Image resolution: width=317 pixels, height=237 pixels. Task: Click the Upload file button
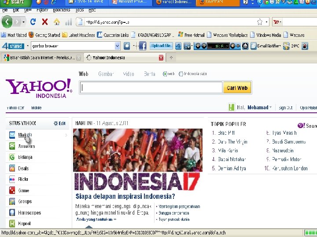click(x=161, y=46)
